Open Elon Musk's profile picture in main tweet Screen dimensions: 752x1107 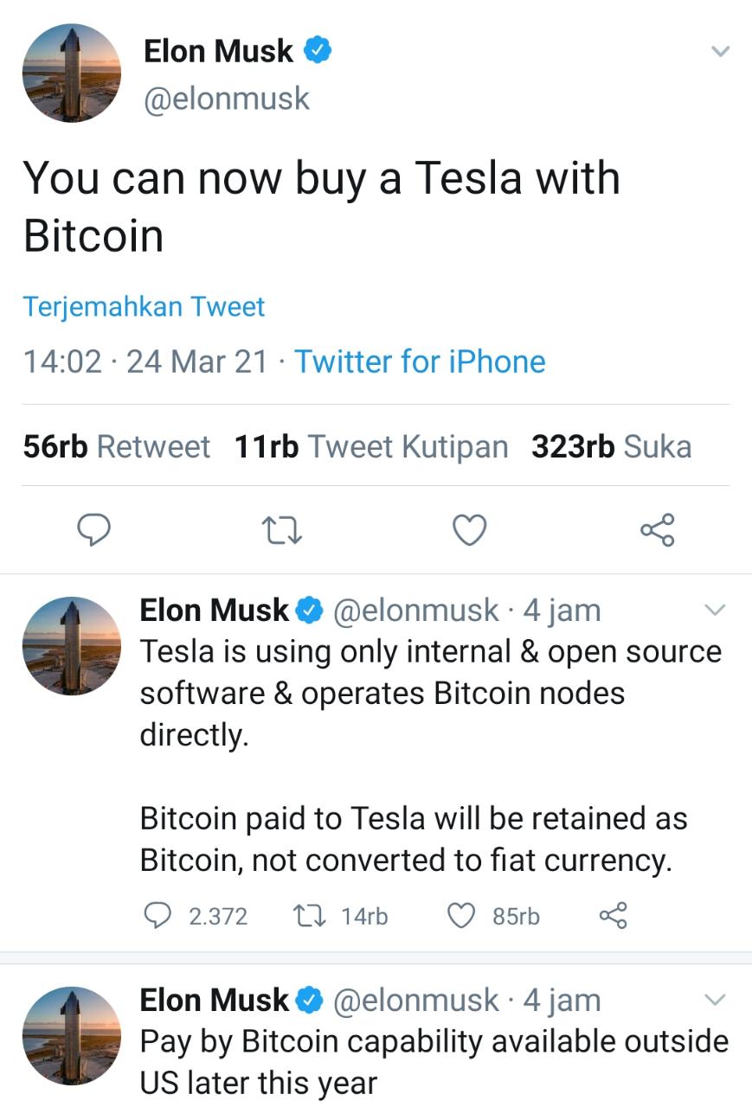(x=71, y=73)
